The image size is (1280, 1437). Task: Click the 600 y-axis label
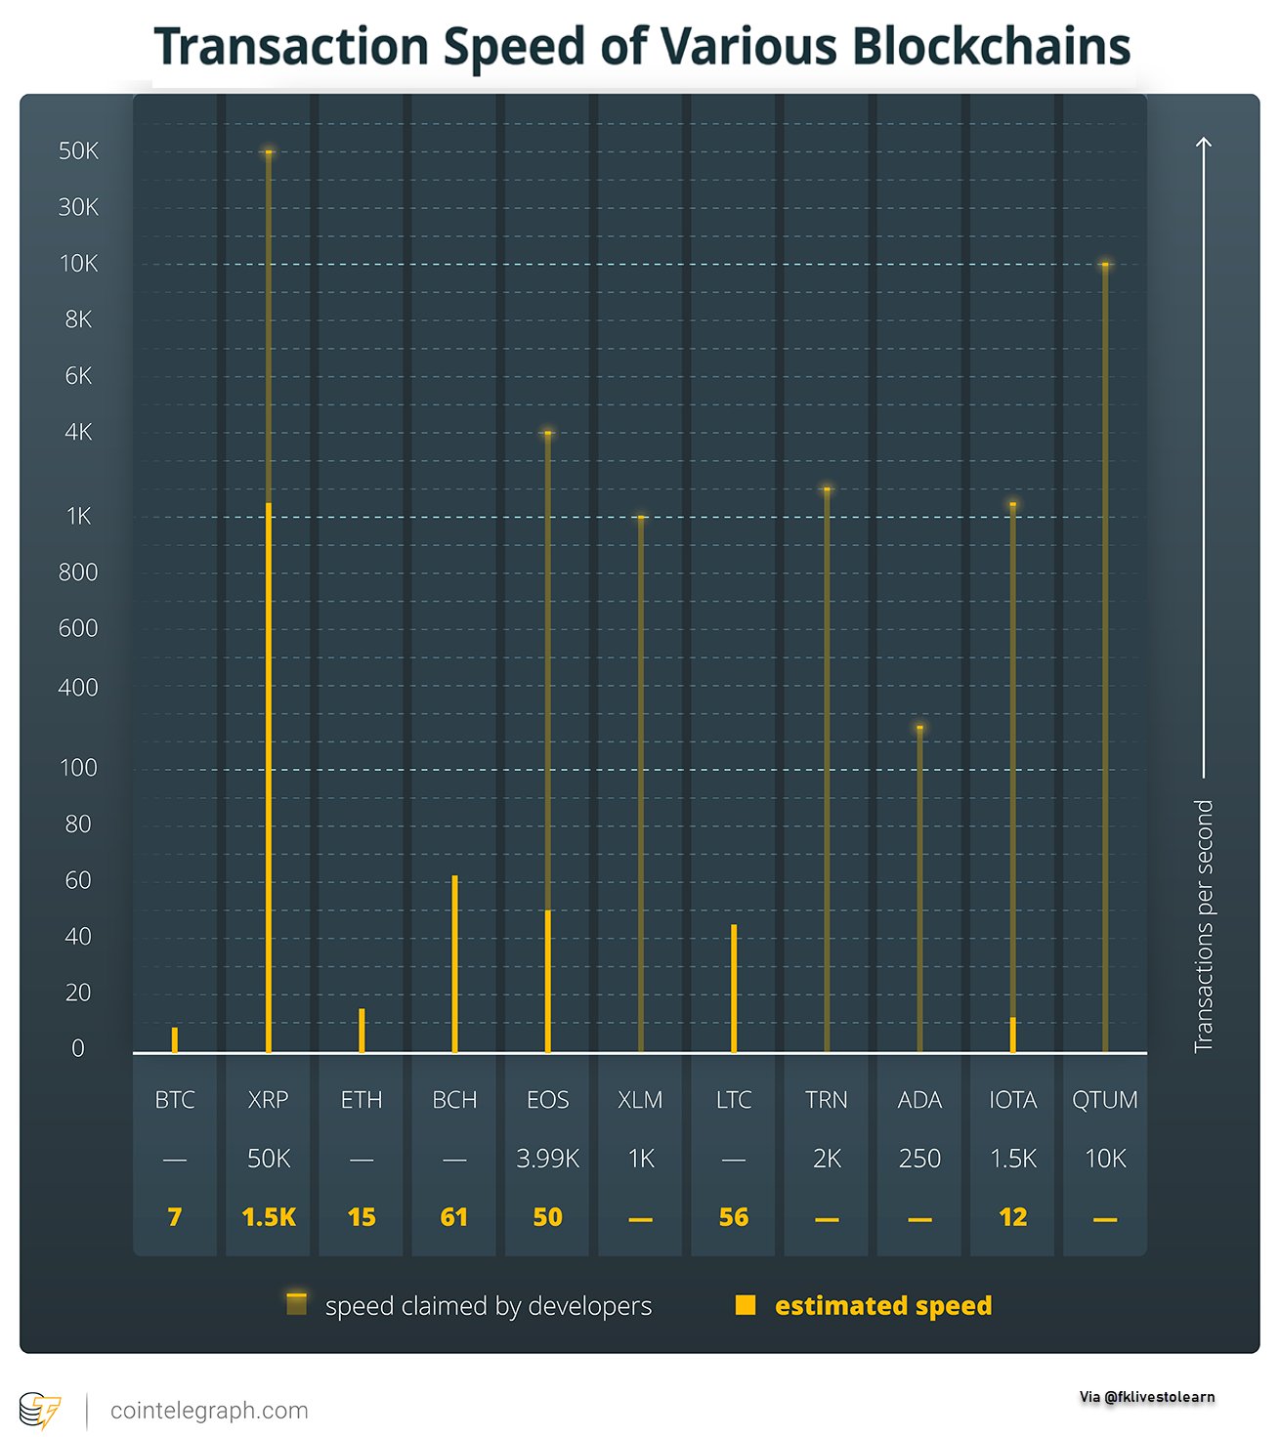point(78,628)
